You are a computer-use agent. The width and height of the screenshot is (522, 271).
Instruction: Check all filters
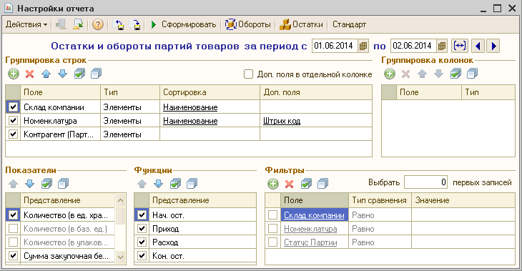click(306, 184)
